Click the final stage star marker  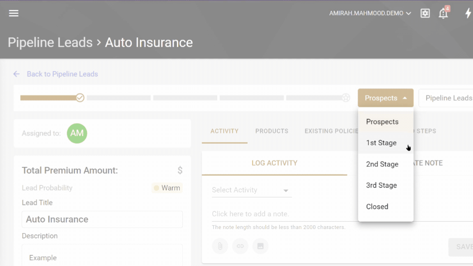click(x=346, y=98)
